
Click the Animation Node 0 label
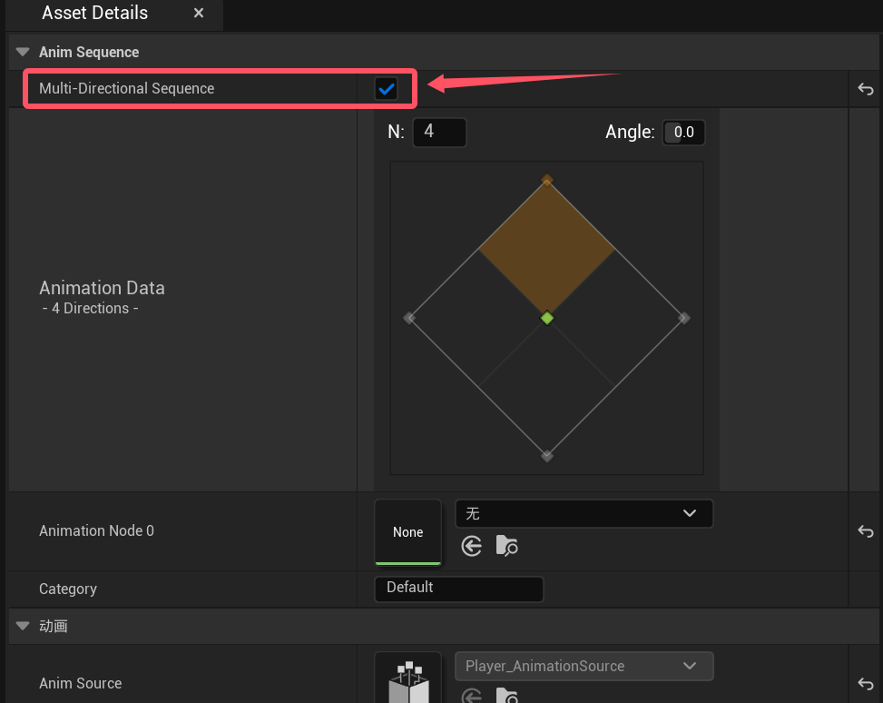(96, 531)
